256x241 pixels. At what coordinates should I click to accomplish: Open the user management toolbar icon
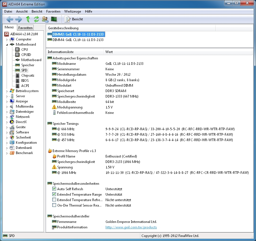pyautogui.click(x=45, y=19)
